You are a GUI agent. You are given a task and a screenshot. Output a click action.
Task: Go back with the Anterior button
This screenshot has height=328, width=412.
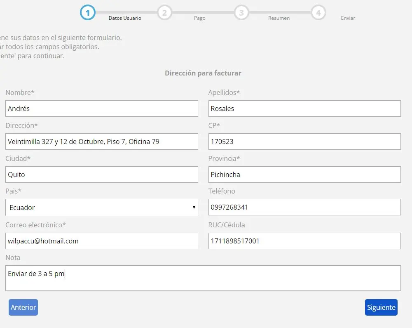click(x=23, y=307)
